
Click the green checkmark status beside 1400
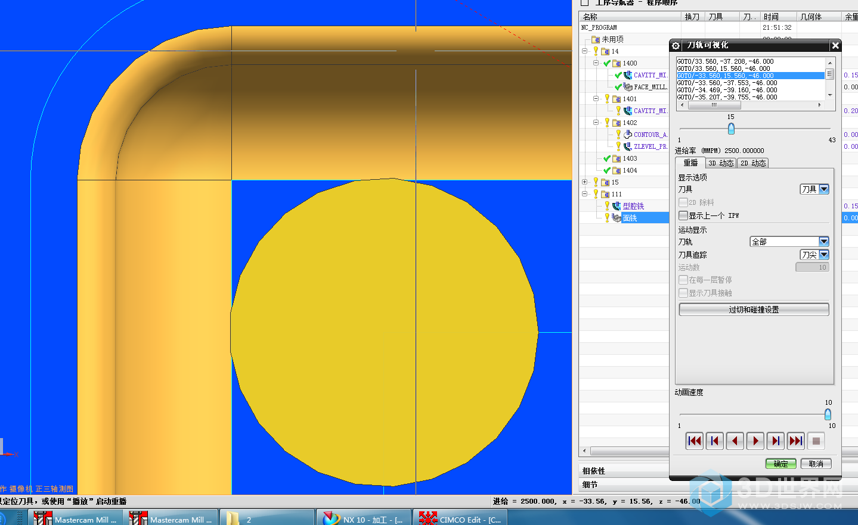[x=607, y=63]
